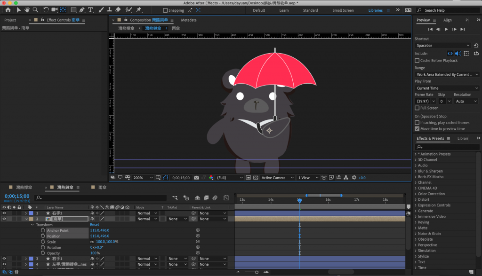Click the current timecode 0;00;15;00 in timeline
This screenshot has height=276, width=482.
point(17,196)
